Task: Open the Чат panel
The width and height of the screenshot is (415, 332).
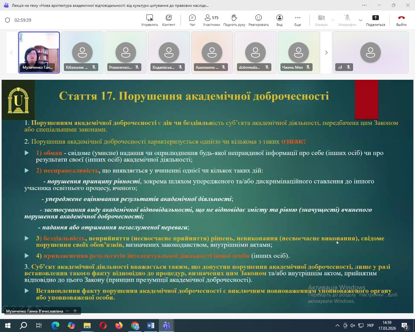Action: click(192, 20)
